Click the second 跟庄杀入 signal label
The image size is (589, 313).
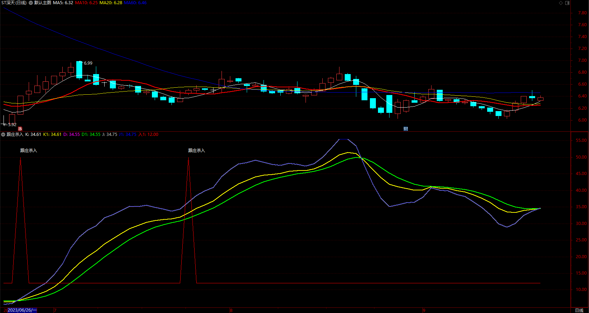tap(197, 151)
